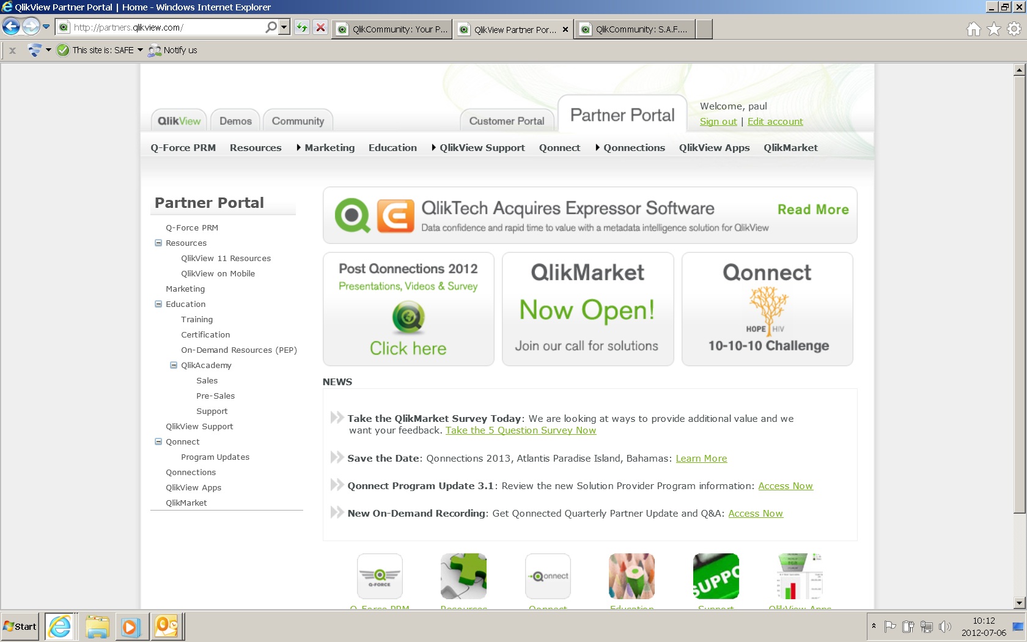This screenshot has width=1027, height=642.
Task: Open the Q-Force PRM icon at page bottom
Action: click(379, 575)
